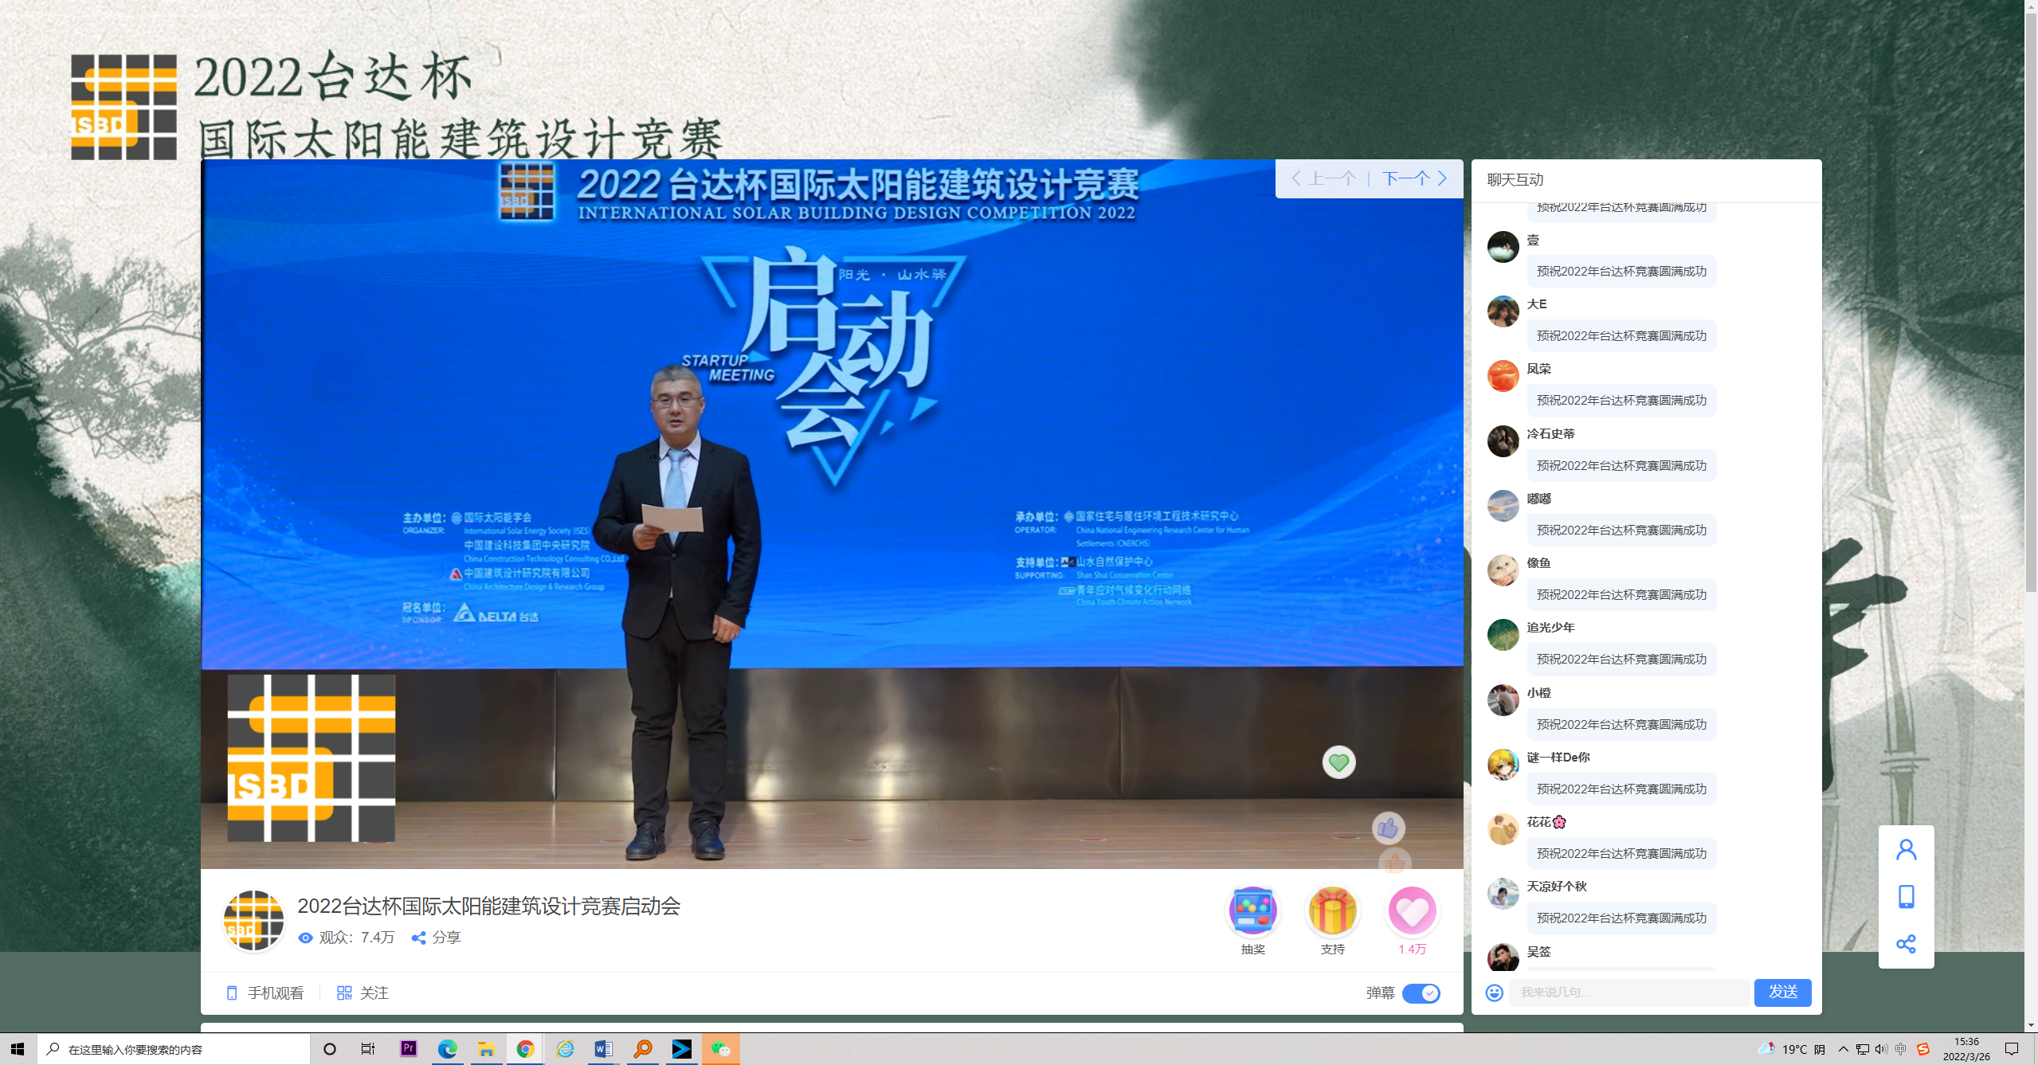Click the Cortana circle icon
This screenshot has width=2038, height=1065.
329,1049
